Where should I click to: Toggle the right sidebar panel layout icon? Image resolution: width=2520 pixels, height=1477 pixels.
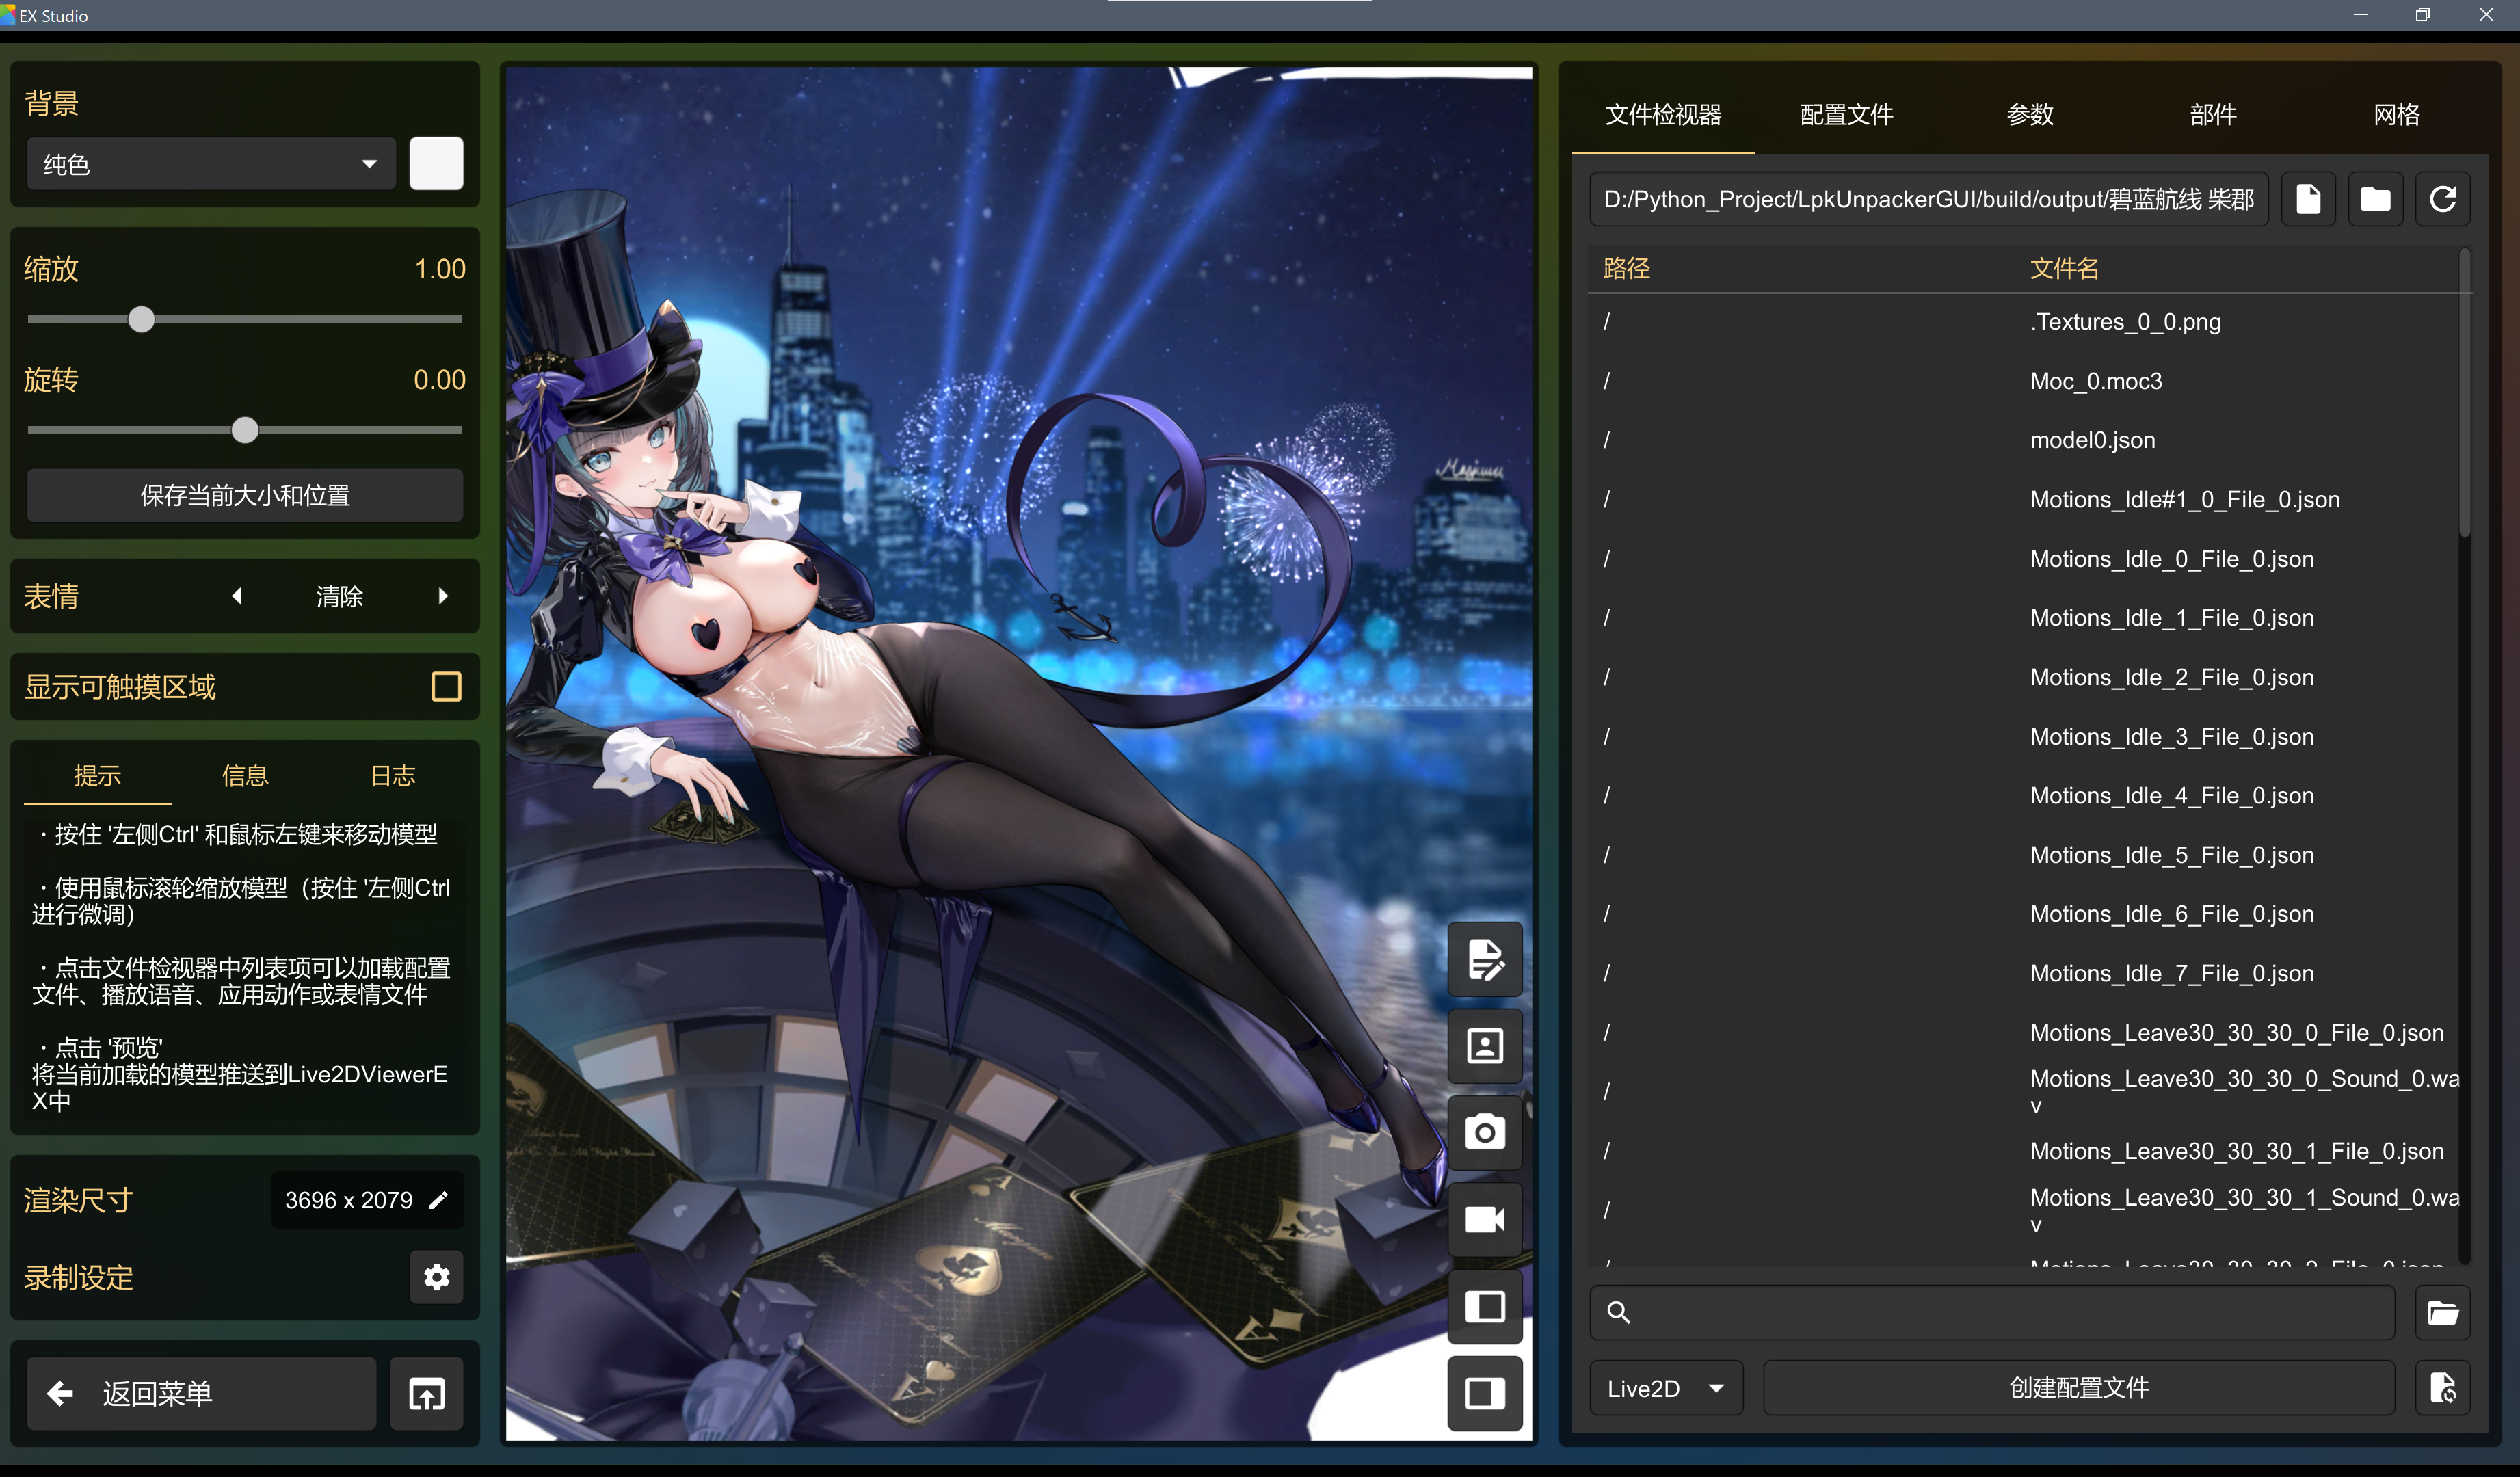click(x=1484, y=1393)
